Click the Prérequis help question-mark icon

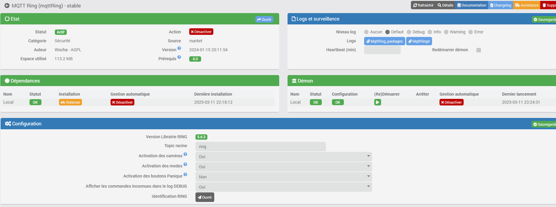179,57
